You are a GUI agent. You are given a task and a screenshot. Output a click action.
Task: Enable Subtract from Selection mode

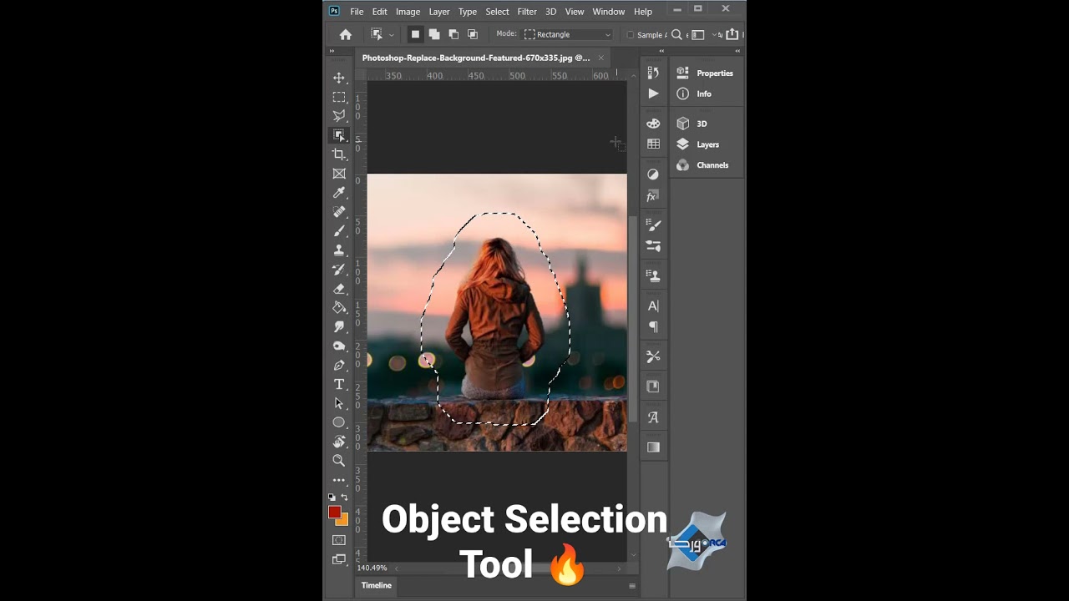(x=453, y=34)
